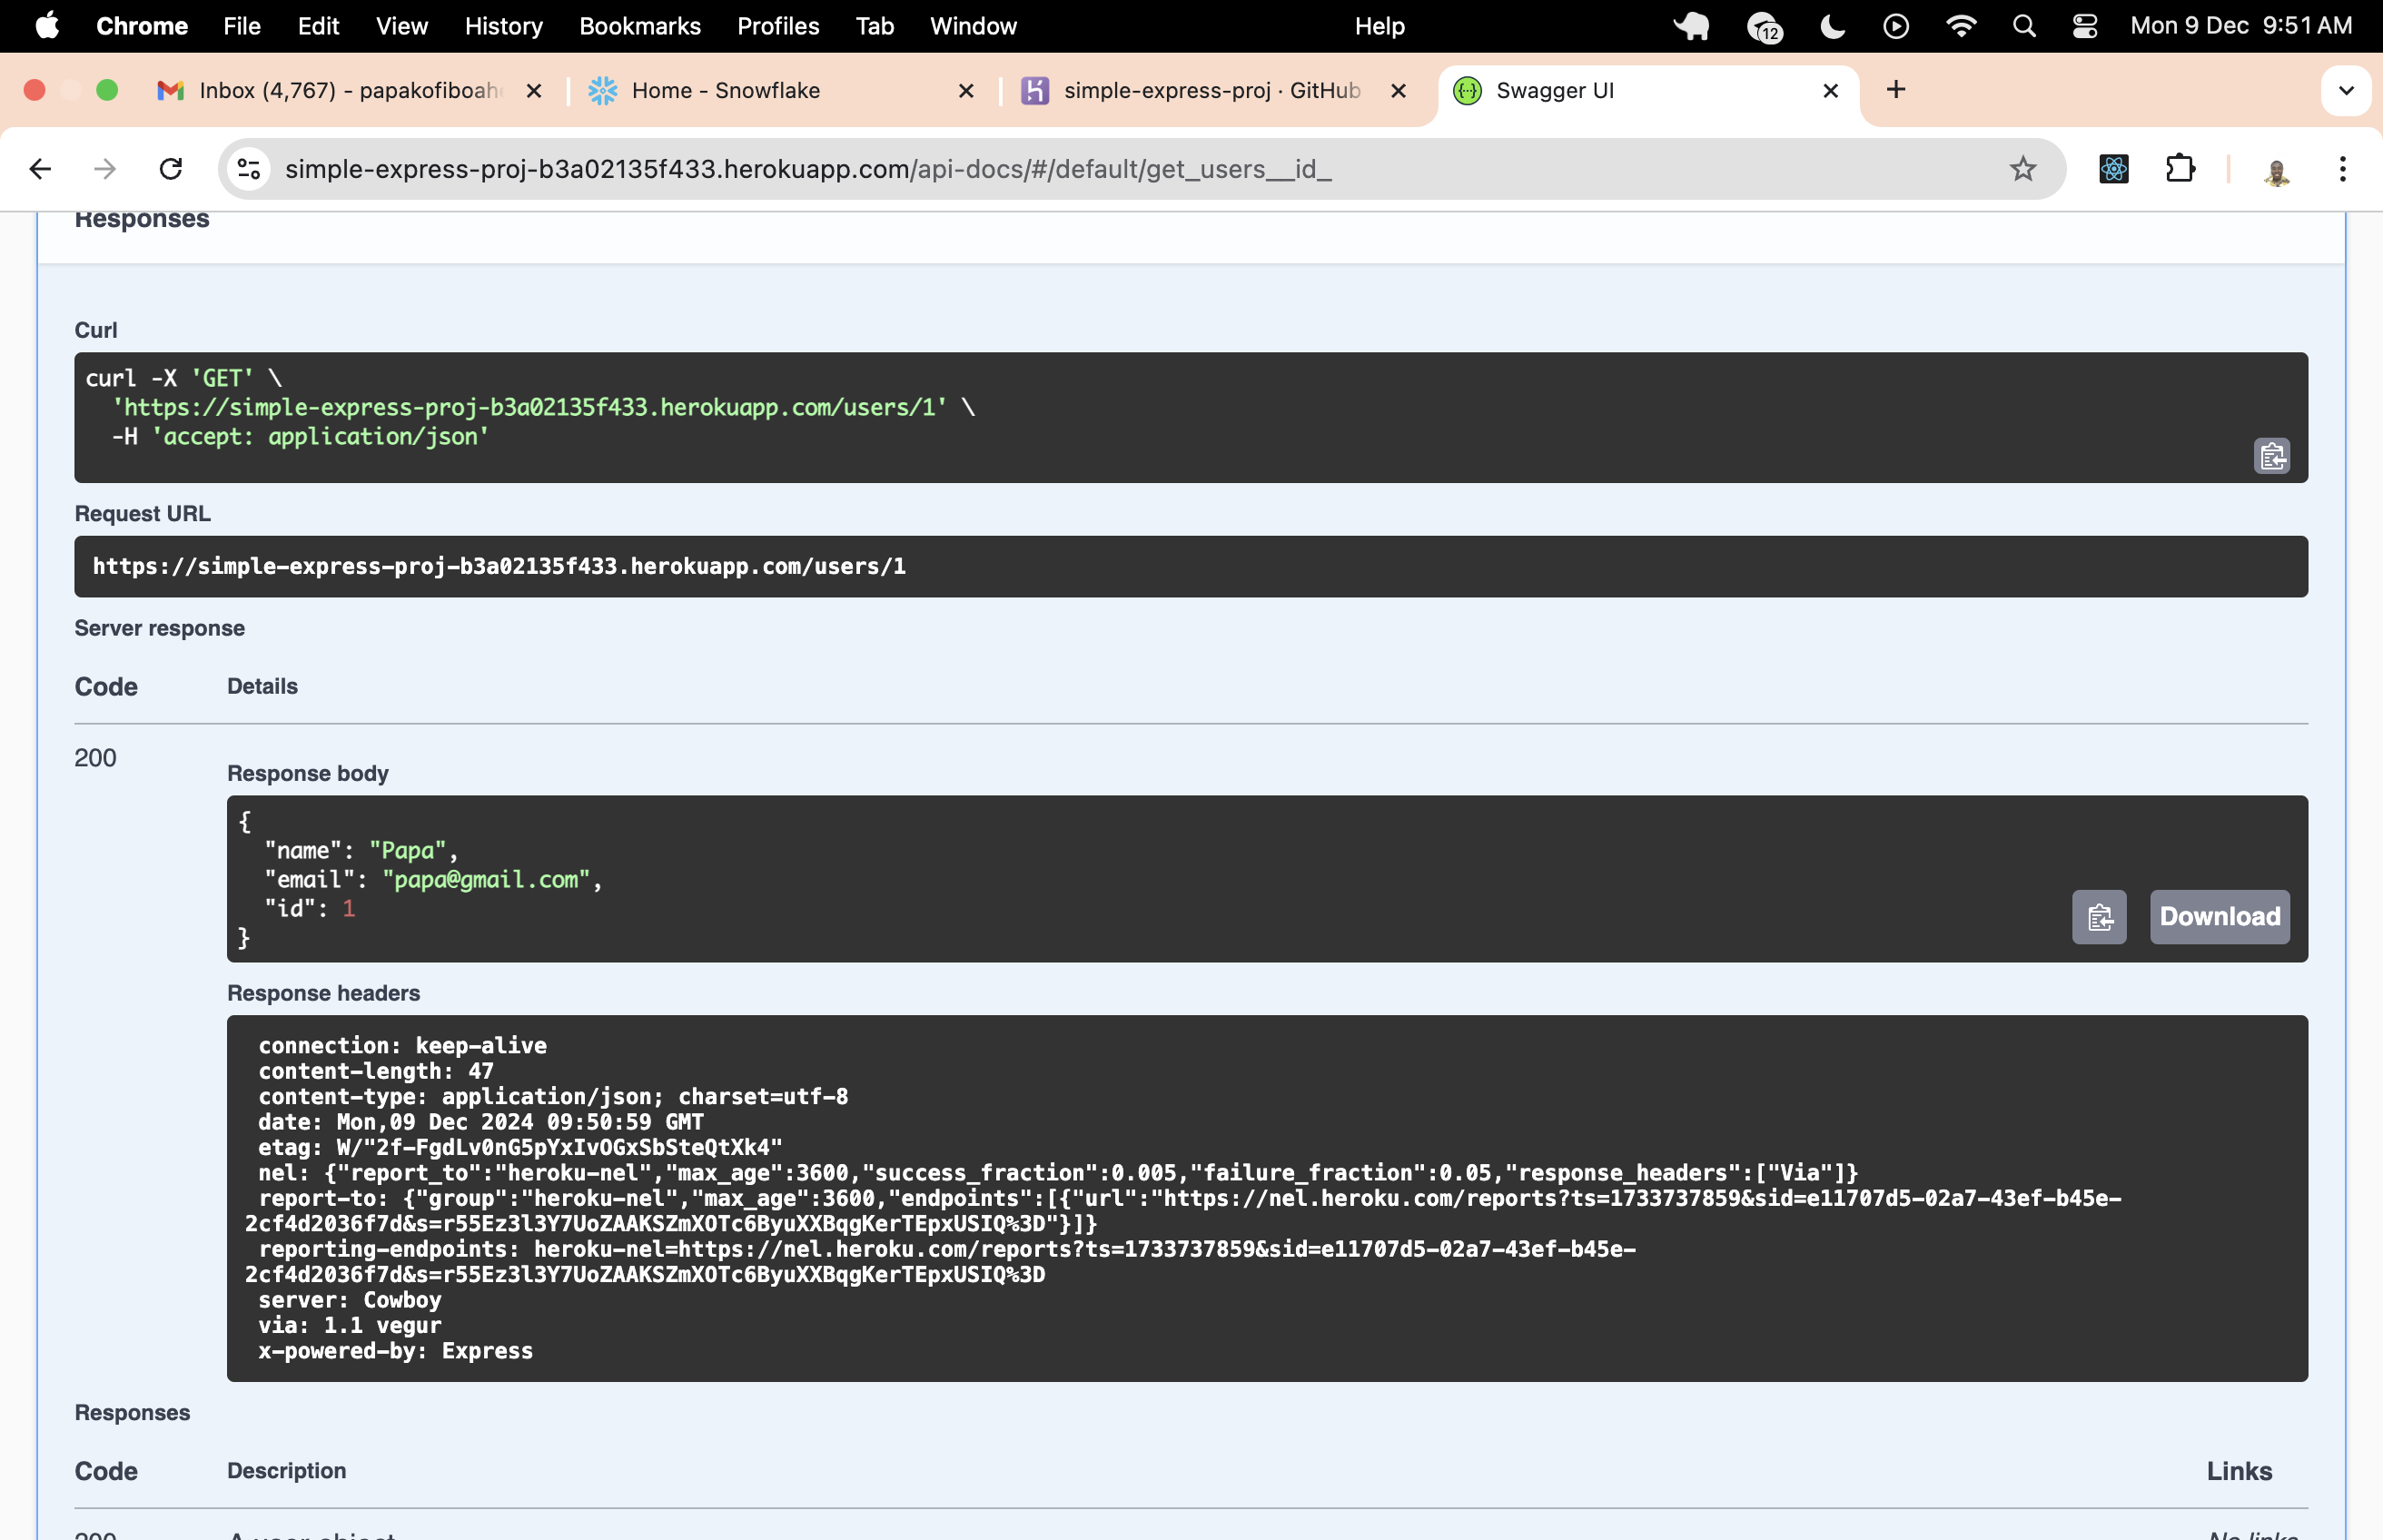Image resolution: width=2383 pixels, height=1540 pixels.
Task: Switch to the Home - Snowflake tab
Action: 725,91
